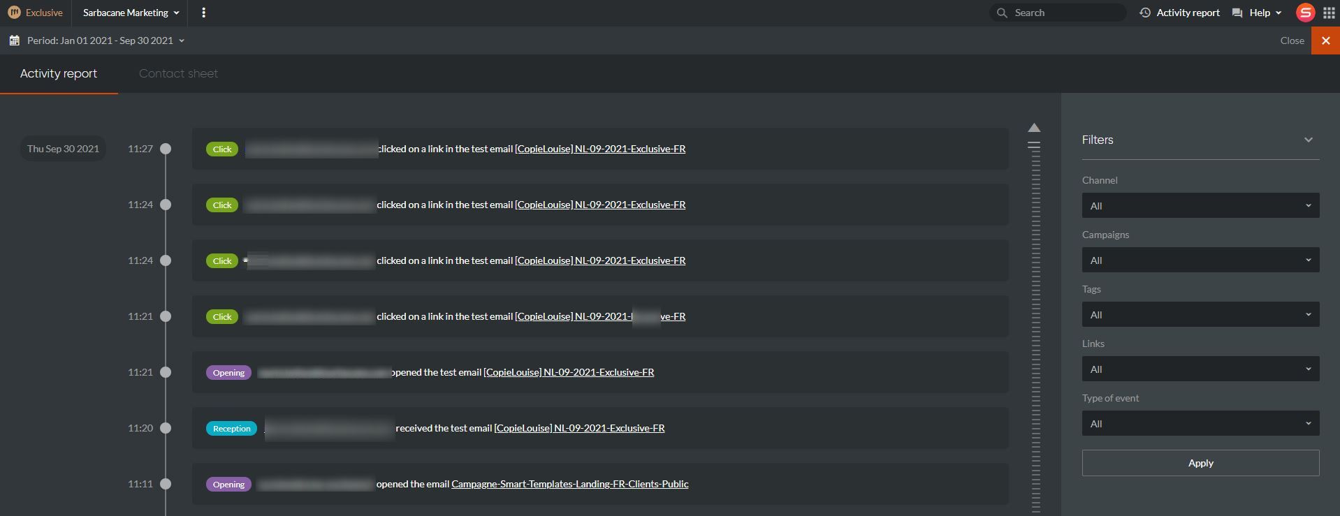Open the Type of event dropdown

(1200, 423)
